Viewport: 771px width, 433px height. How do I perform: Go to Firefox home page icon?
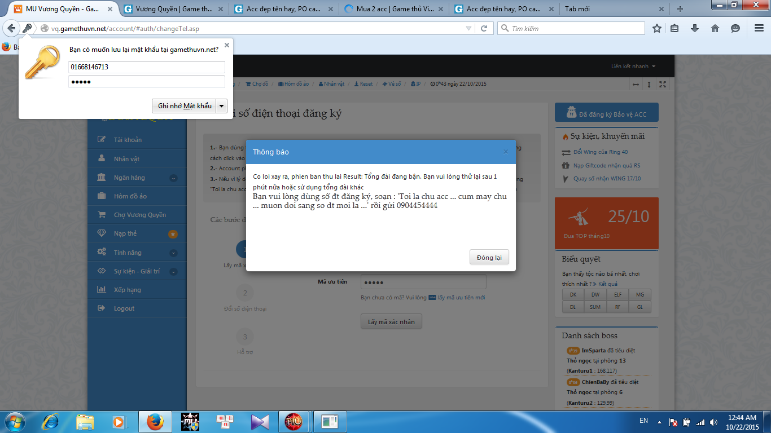(x=715, y=28)
